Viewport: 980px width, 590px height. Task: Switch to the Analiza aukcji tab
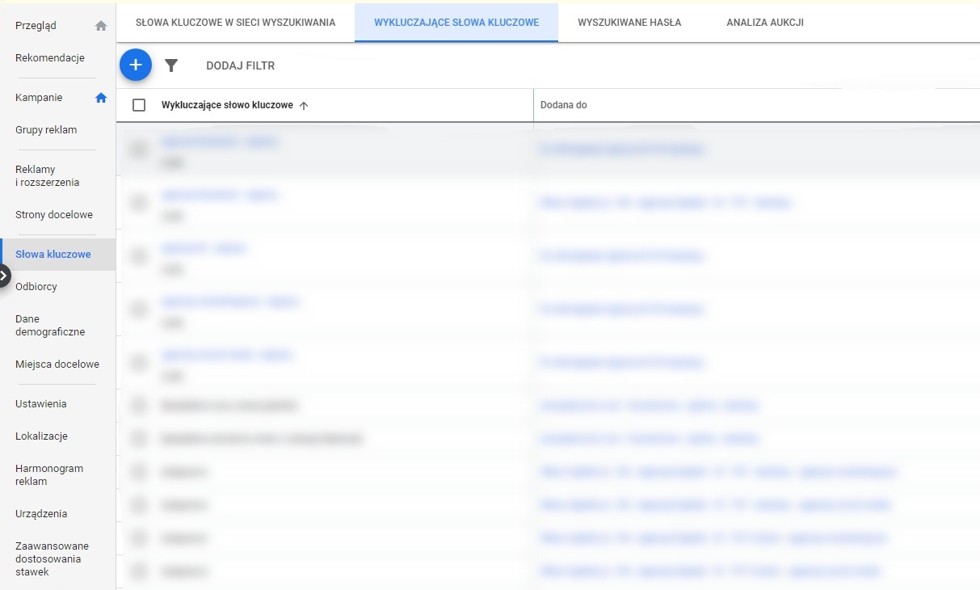point(764,23)
